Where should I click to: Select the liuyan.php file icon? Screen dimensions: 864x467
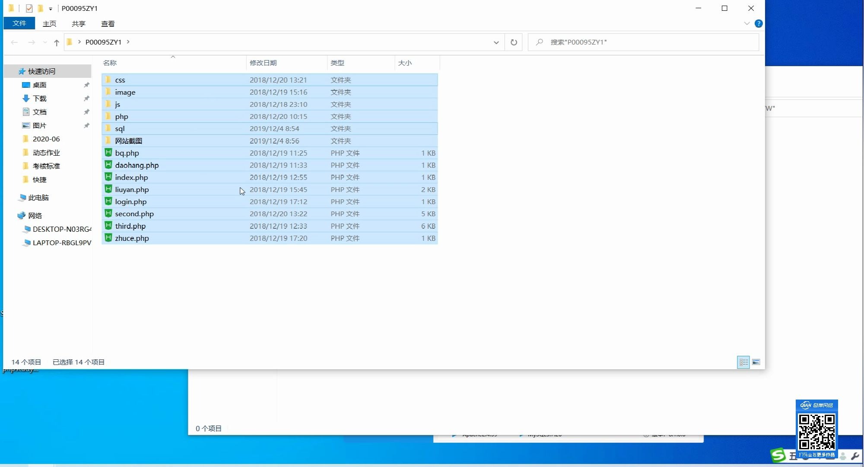108,189
